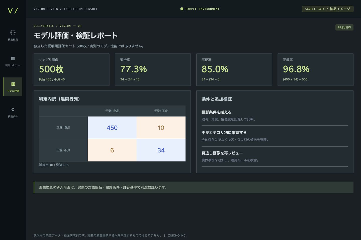361x240 pixels.
Task: Click the 85.0% 再現率 value
Action: tap(215, 69)
